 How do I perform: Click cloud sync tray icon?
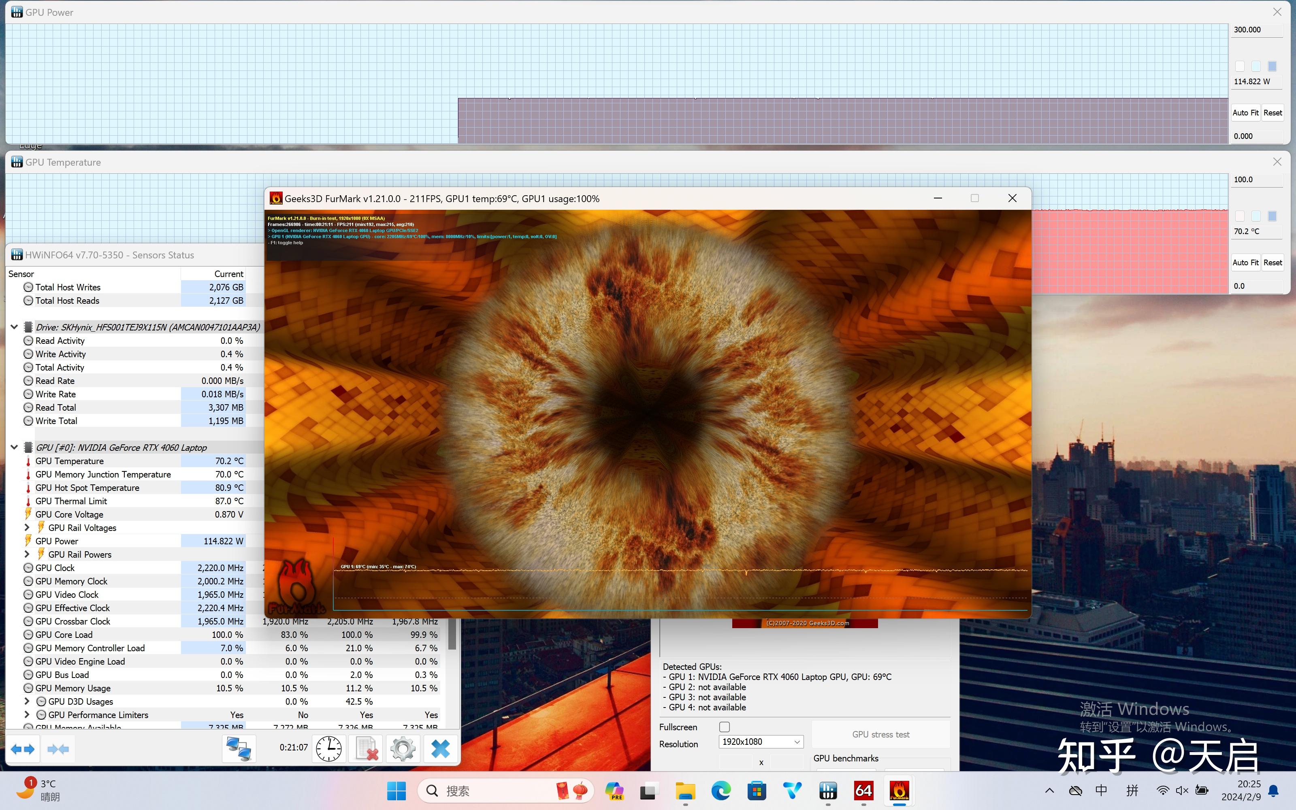click(1075, 791)
